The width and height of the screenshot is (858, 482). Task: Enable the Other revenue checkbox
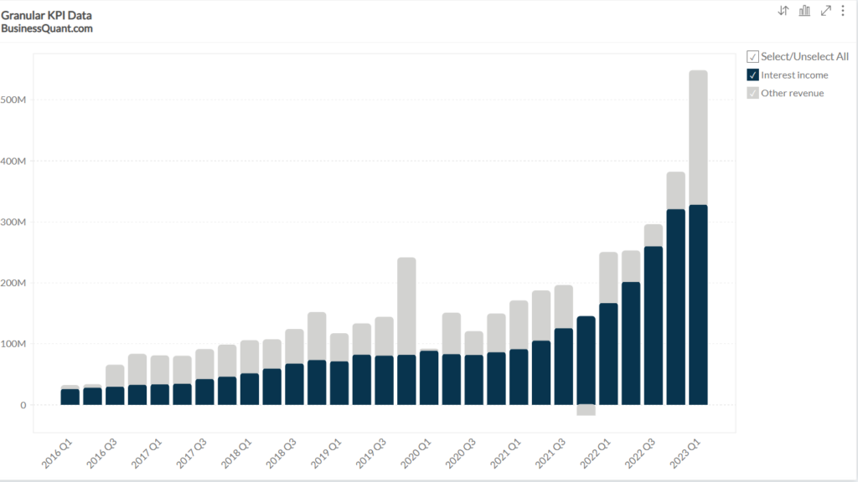[x=752, y=92]
